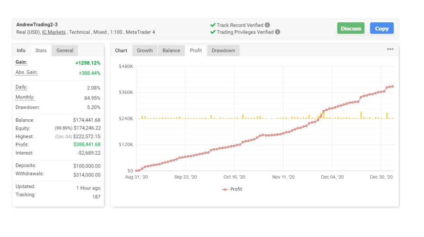Open the IC Markets broker link
The width and height of the screenshot is (424, 237).
(x=54, y=32)
